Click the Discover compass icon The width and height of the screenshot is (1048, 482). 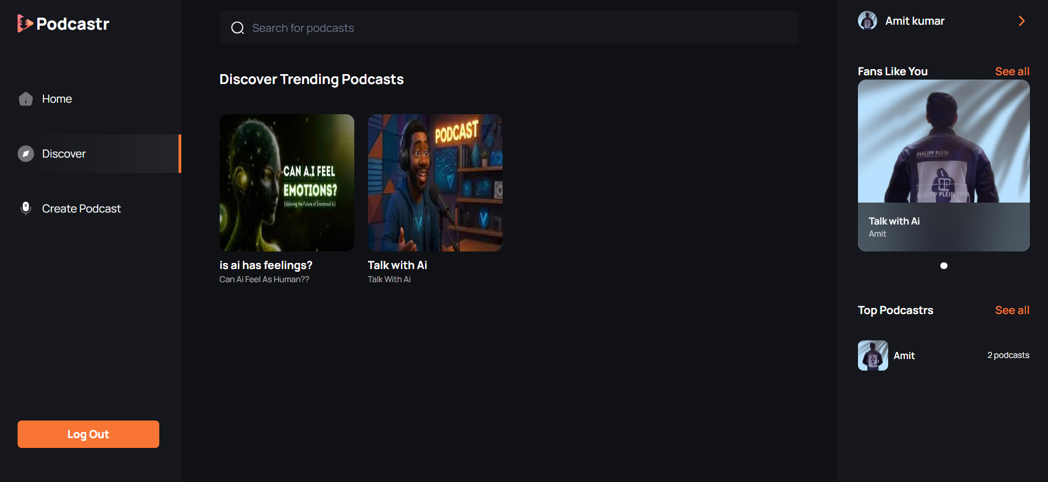26,154
